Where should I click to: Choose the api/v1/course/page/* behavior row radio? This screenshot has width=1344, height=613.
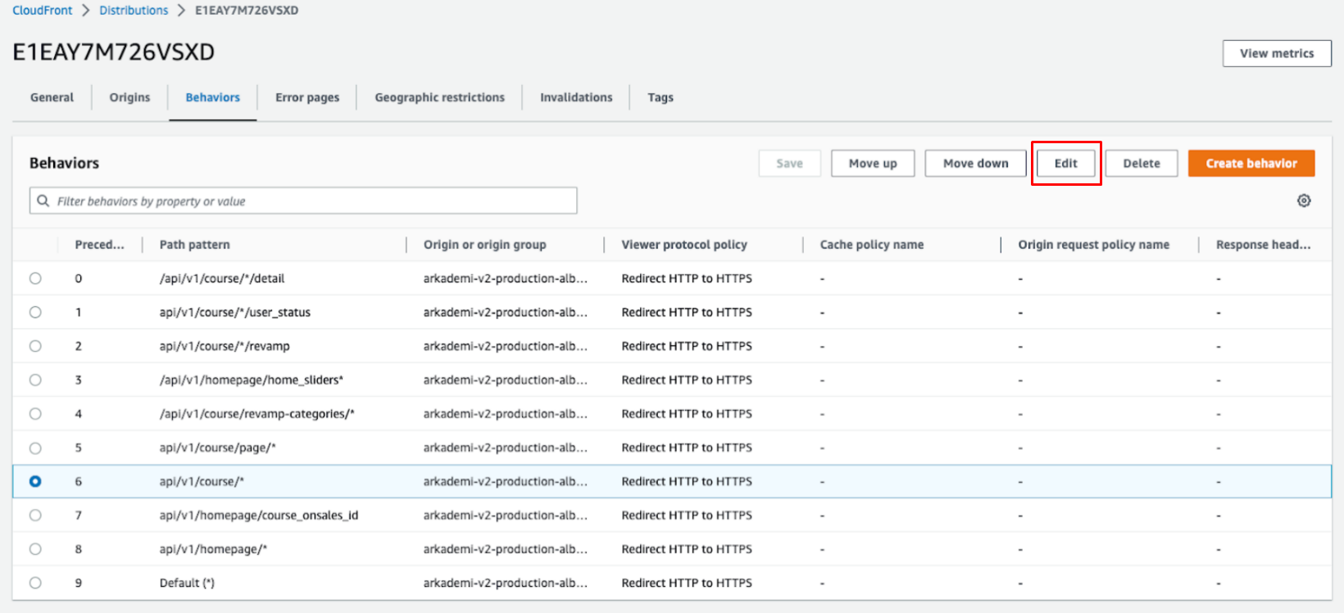pos(35,448)
